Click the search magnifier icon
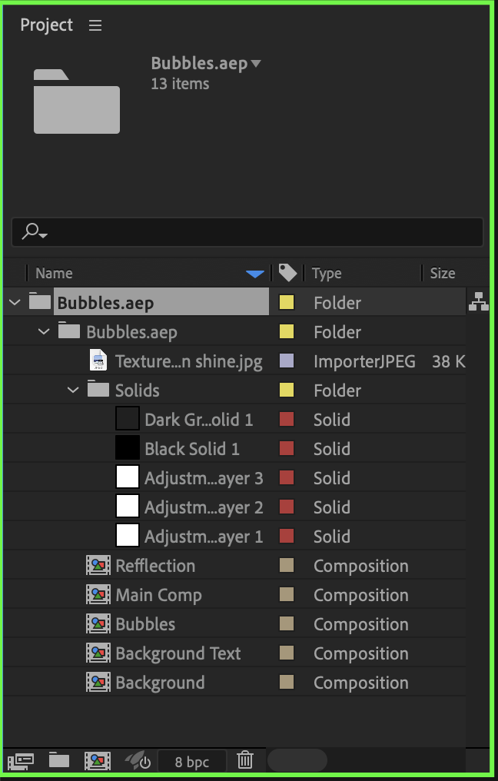Image resolution: width=498 pixels, height=781 pixels. 35,231
